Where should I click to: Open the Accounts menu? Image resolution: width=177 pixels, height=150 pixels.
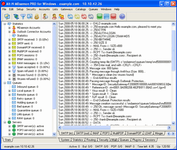point(44,9)
